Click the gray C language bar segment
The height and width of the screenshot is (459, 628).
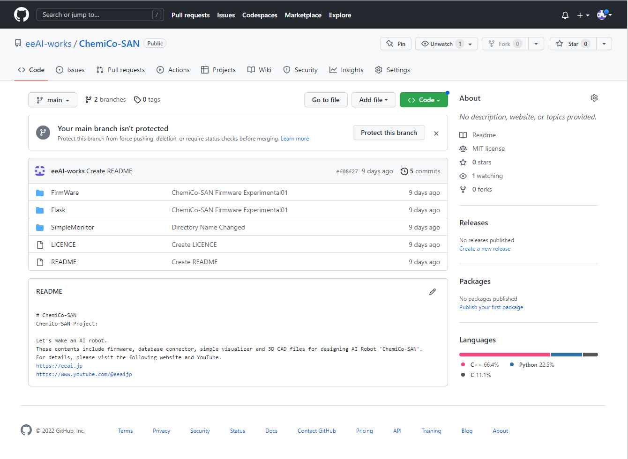[591, 355]
